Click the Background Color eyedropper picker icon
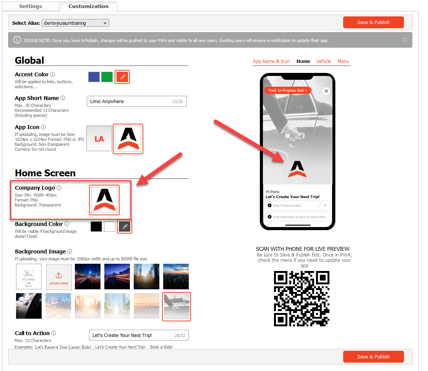428x371 pixels. [x=125, y=226]
